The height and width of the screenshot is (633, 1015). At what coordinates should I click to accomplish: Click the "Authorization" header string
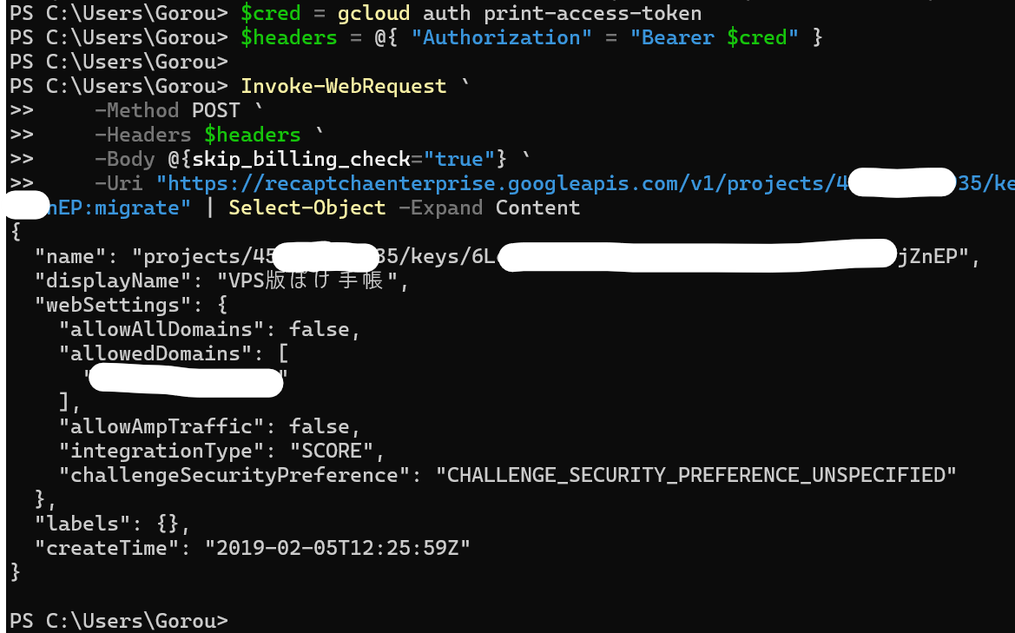point(501,37)
